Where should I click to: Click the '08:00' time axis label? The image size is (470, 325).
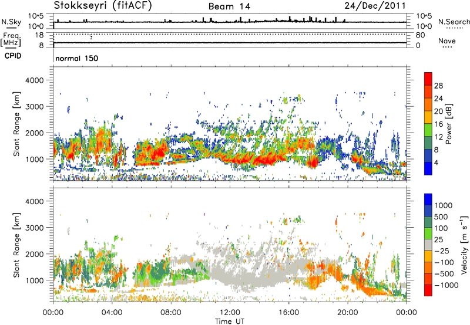tap(171, 313)
